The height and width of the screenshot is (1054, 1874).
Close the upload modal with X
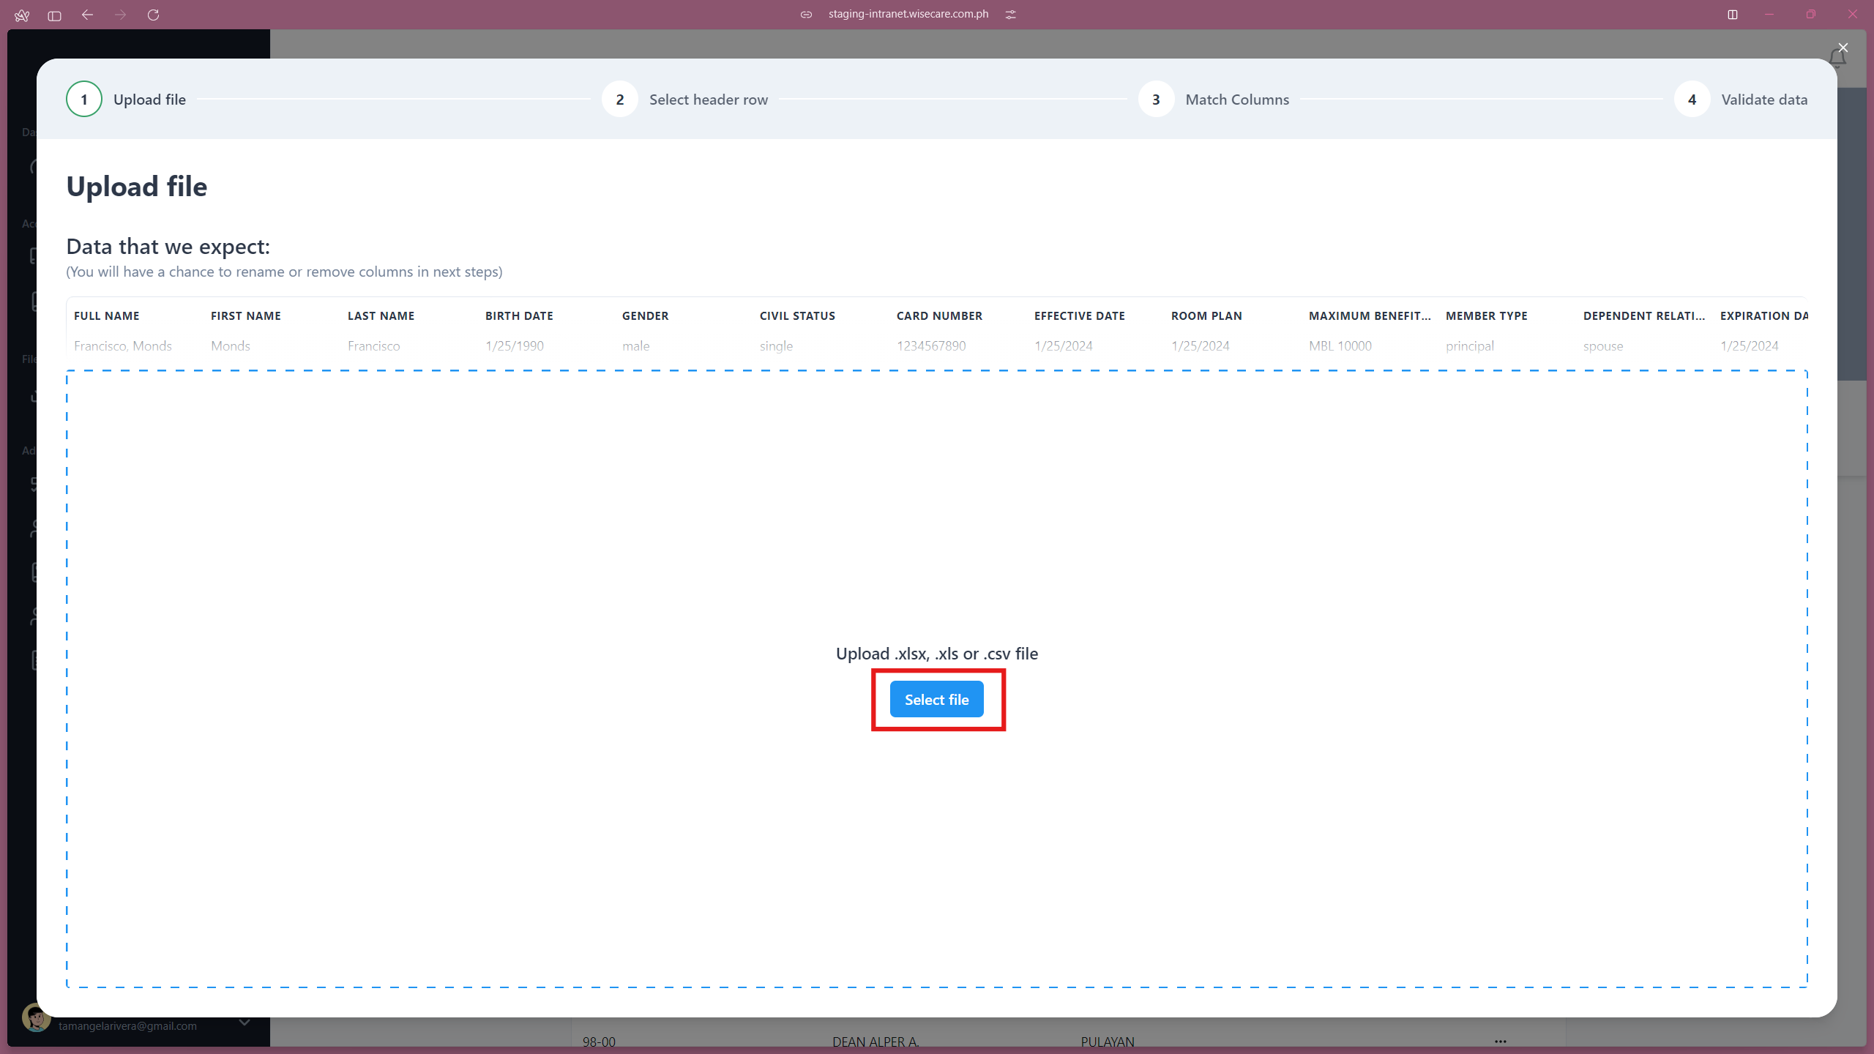1843,48
